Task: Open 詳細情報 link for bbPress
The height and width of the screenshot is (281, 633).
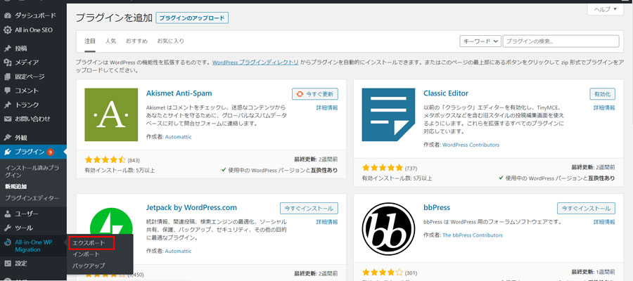Action: pos(604,222)
